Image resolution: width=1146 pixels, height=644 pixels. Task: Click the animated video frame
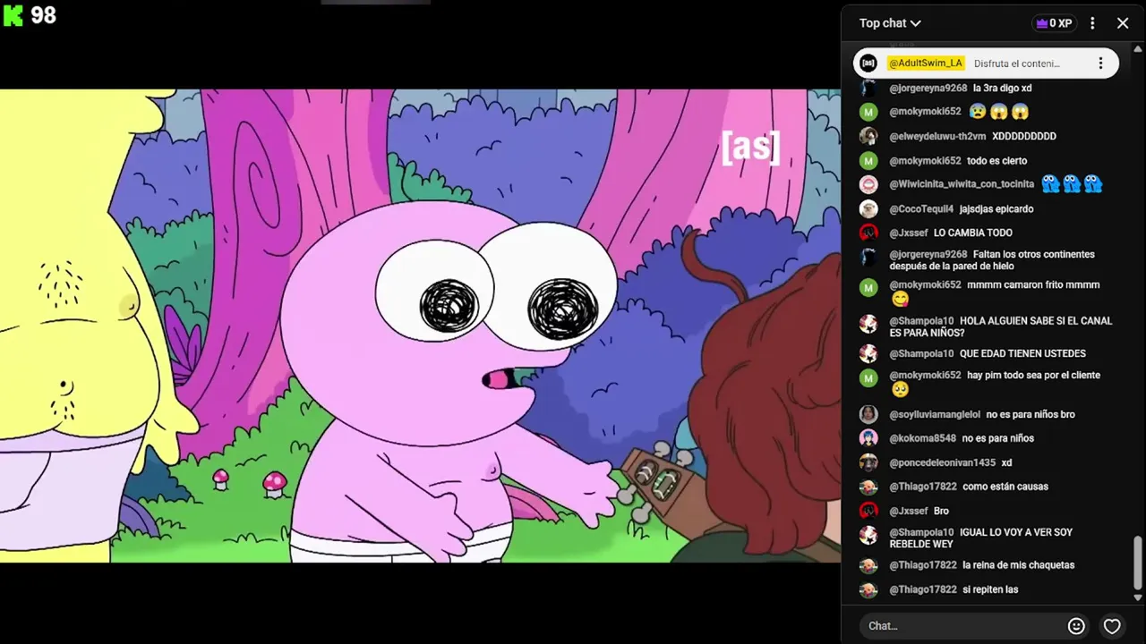[x=421, y=326]
